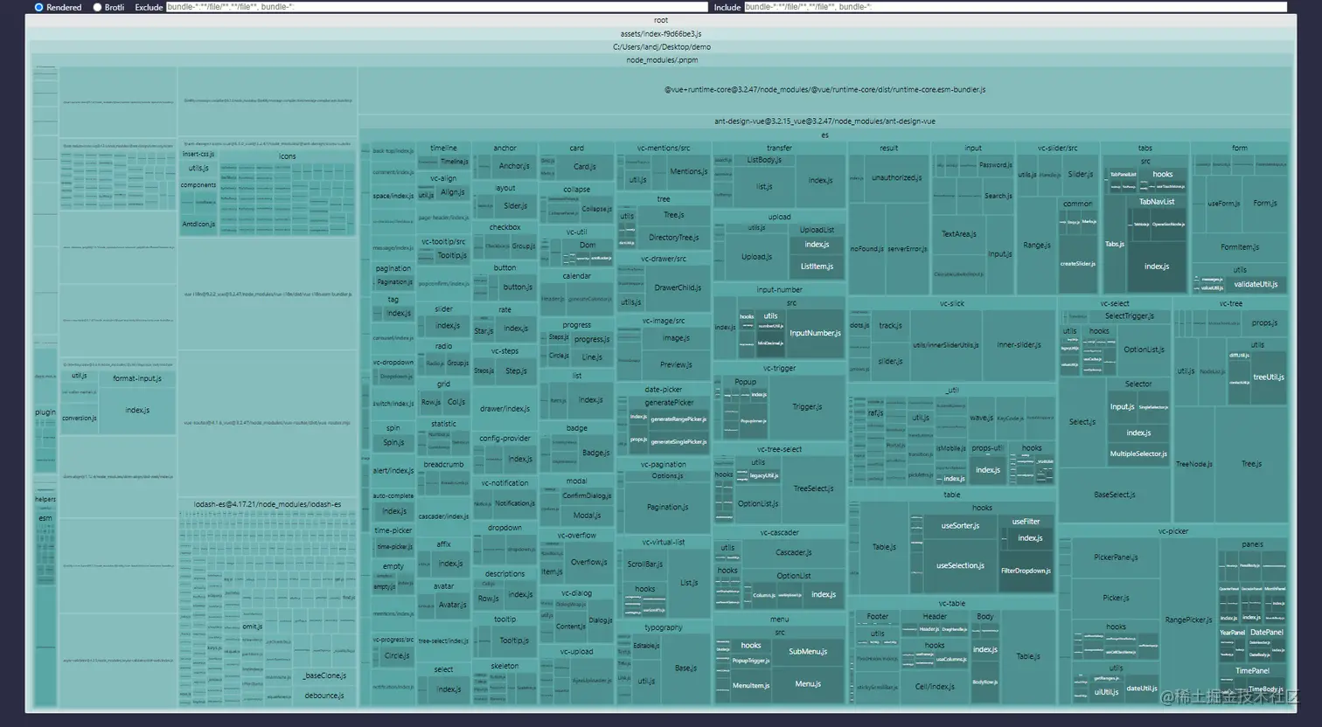Click the Preview.js cell
1322x727 pixels.
[x=676, y=365]
